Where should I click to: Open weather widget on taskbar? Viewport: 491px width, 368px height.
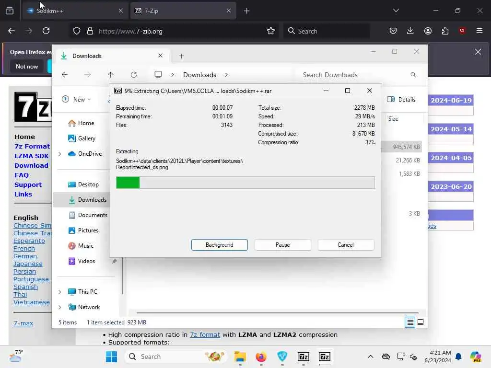(16, 356)
